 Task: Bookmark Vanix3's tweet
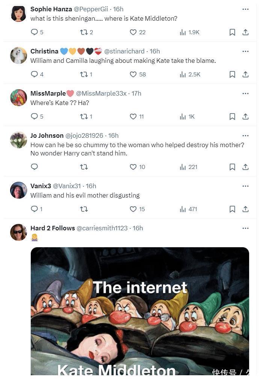(x=232, y=209)
